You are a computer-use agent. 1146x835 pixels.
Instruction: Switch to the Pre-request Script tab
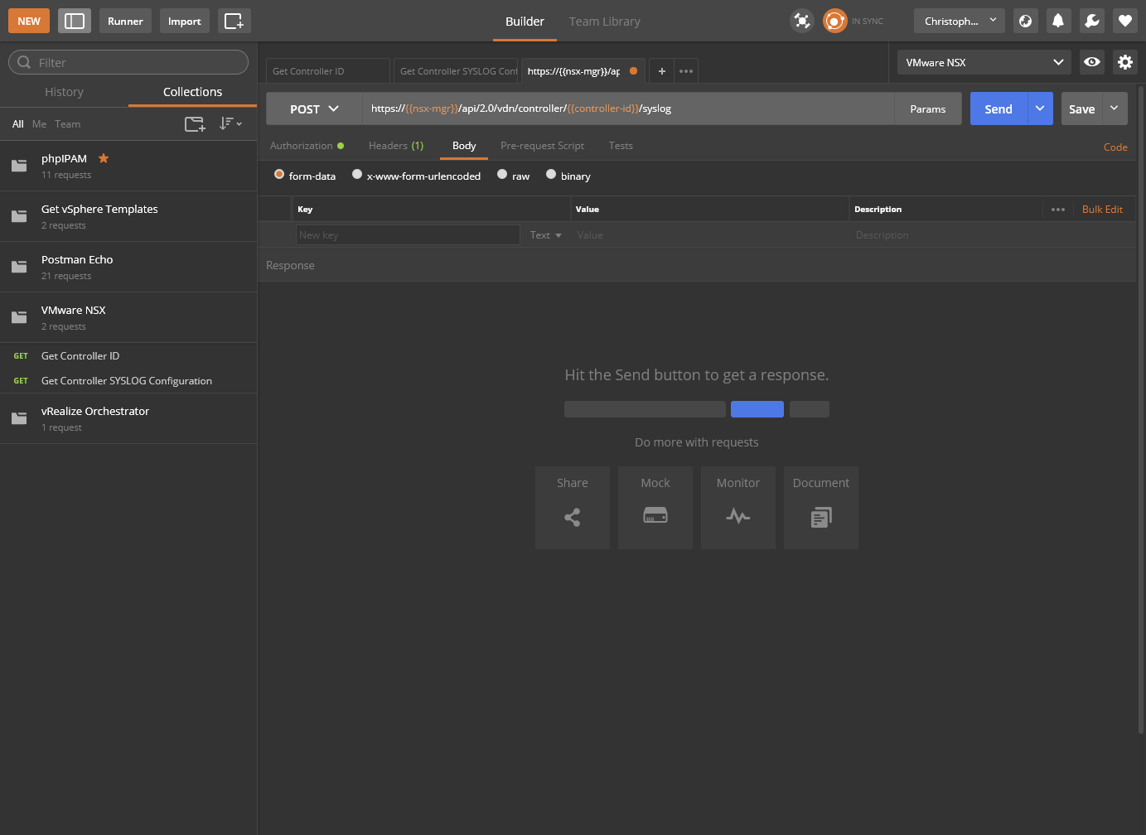point(542,146)
